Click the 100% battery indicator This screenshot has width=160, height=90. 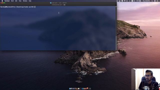(x=138, y=1)
